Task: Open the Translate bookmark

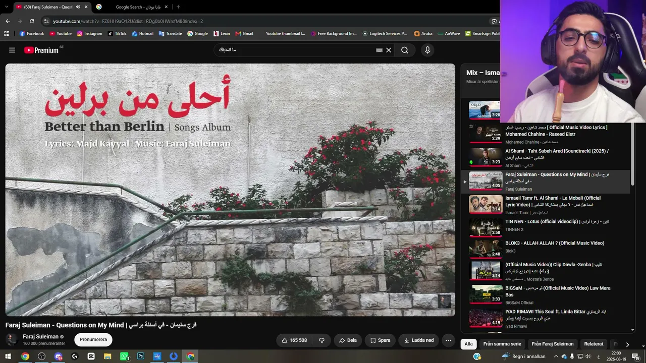Action: pyautogui.click(x=170, y=34)
